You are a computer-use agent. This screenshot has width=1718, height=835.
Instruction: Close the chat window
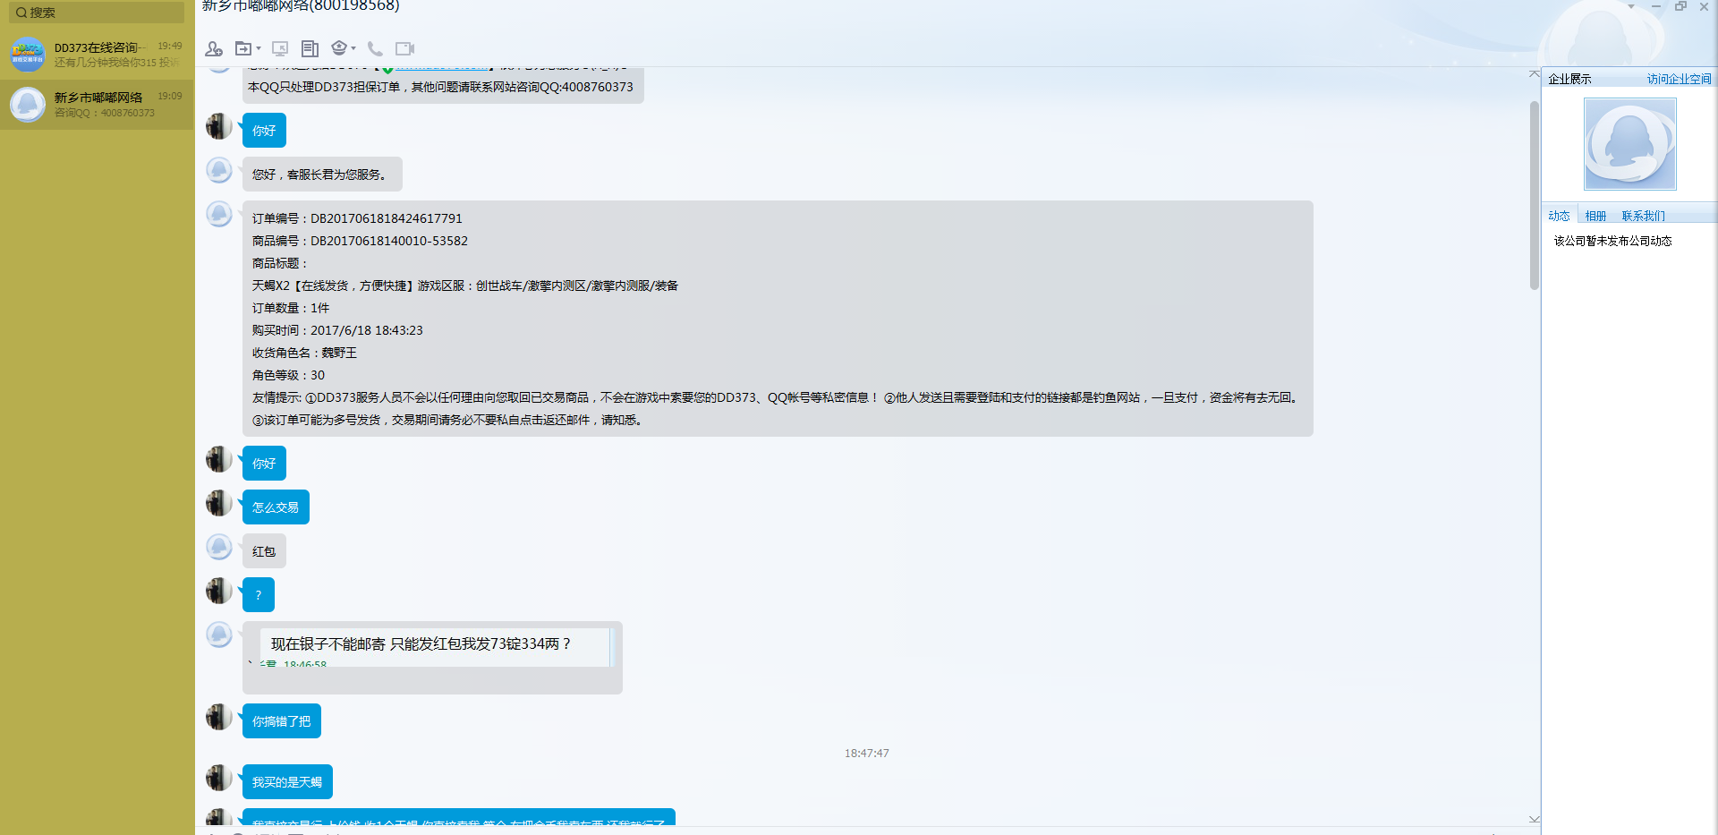1705,6
